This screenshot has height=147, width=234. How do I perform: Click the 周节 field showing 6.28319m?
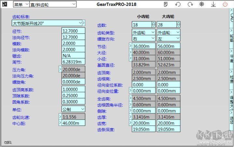click(73, 62)
